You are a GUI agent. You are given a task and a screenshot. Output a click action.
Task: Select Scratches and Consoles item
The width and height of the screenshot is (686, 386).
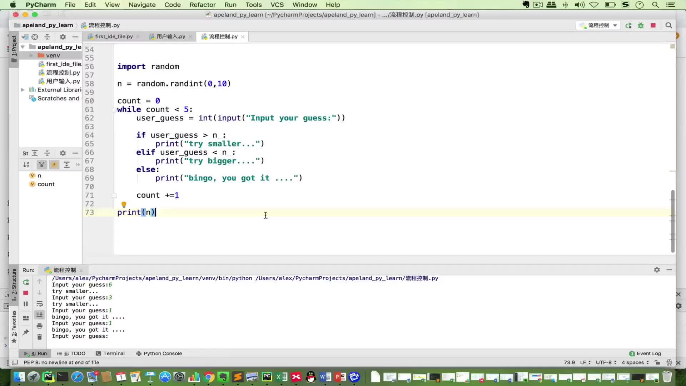[55, 98]
